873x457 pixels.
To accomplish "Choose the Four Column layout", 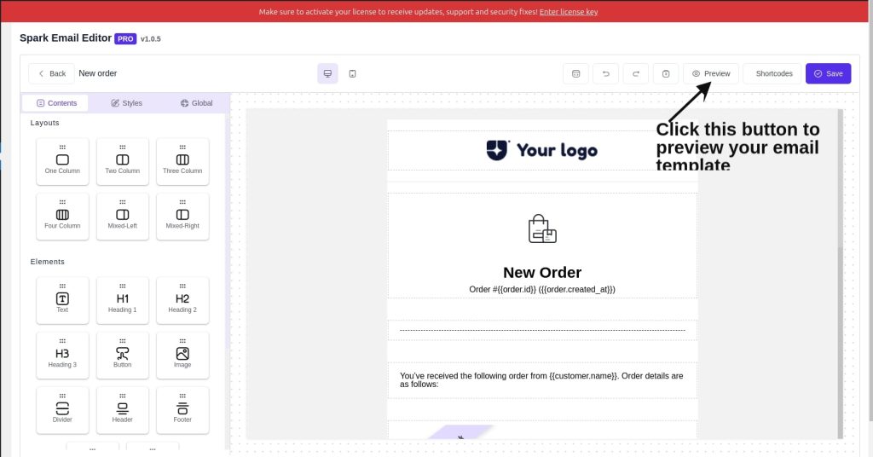I will [x=62, y=217].
